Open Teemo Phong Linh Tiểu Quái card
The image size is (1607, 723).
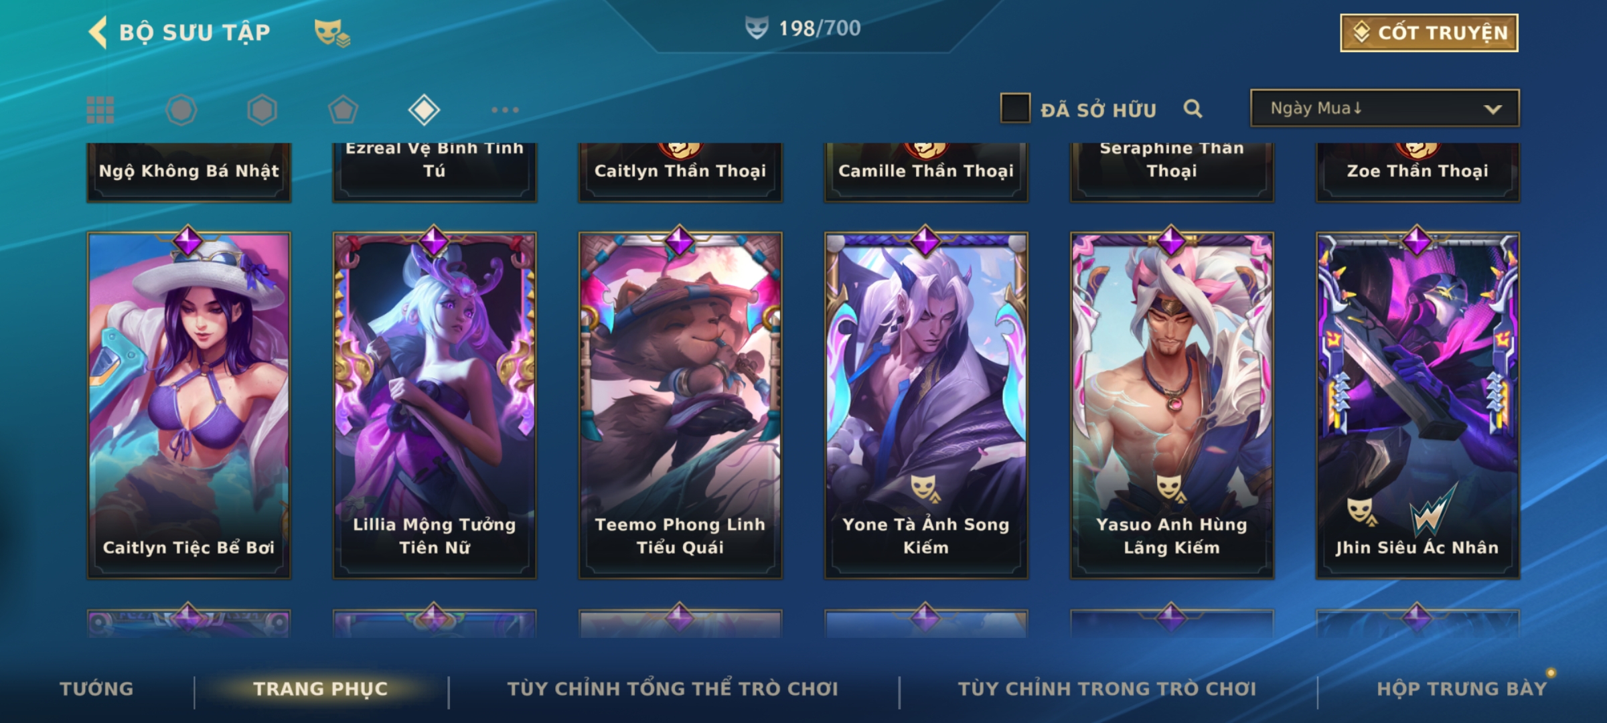point(680,404)
